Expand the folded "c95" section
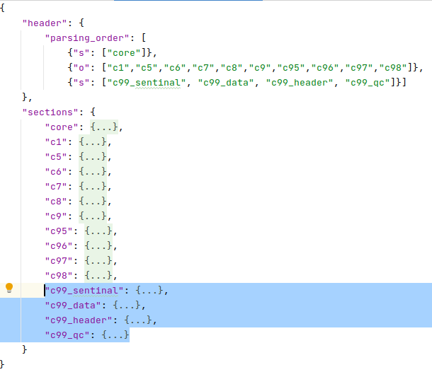The height and width of the screenshot is (389, 432). tap(98, 231)
